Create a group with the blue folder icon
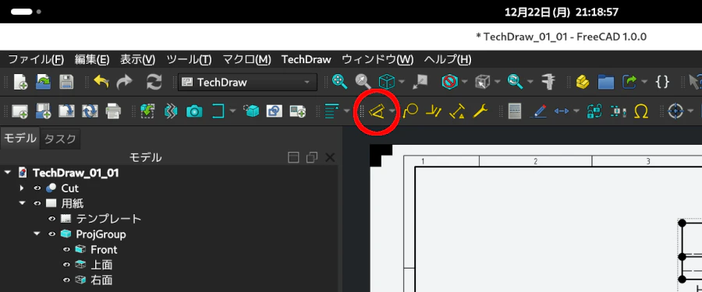 [x=606, y=82]
